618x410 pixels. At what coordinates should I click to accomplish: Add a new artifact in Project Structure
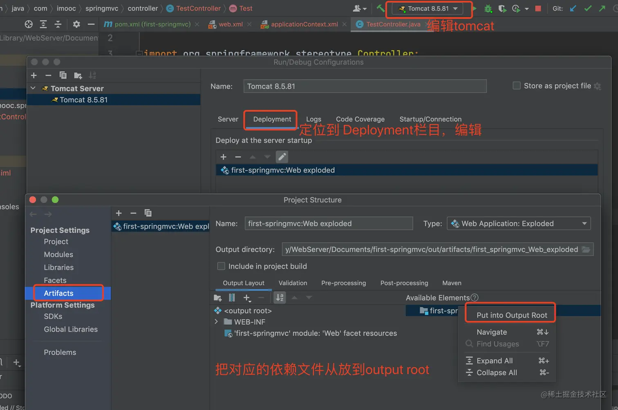[119, 213]
